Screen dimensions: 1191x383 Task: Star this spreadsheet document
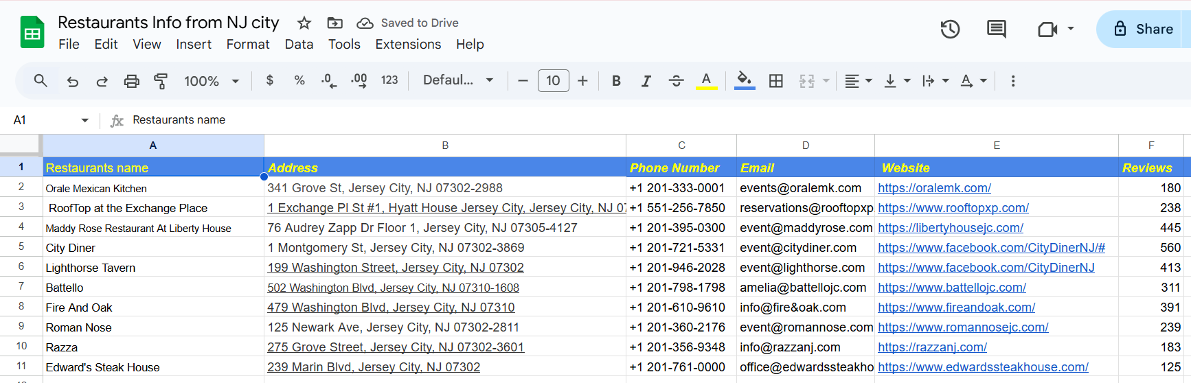304,23
